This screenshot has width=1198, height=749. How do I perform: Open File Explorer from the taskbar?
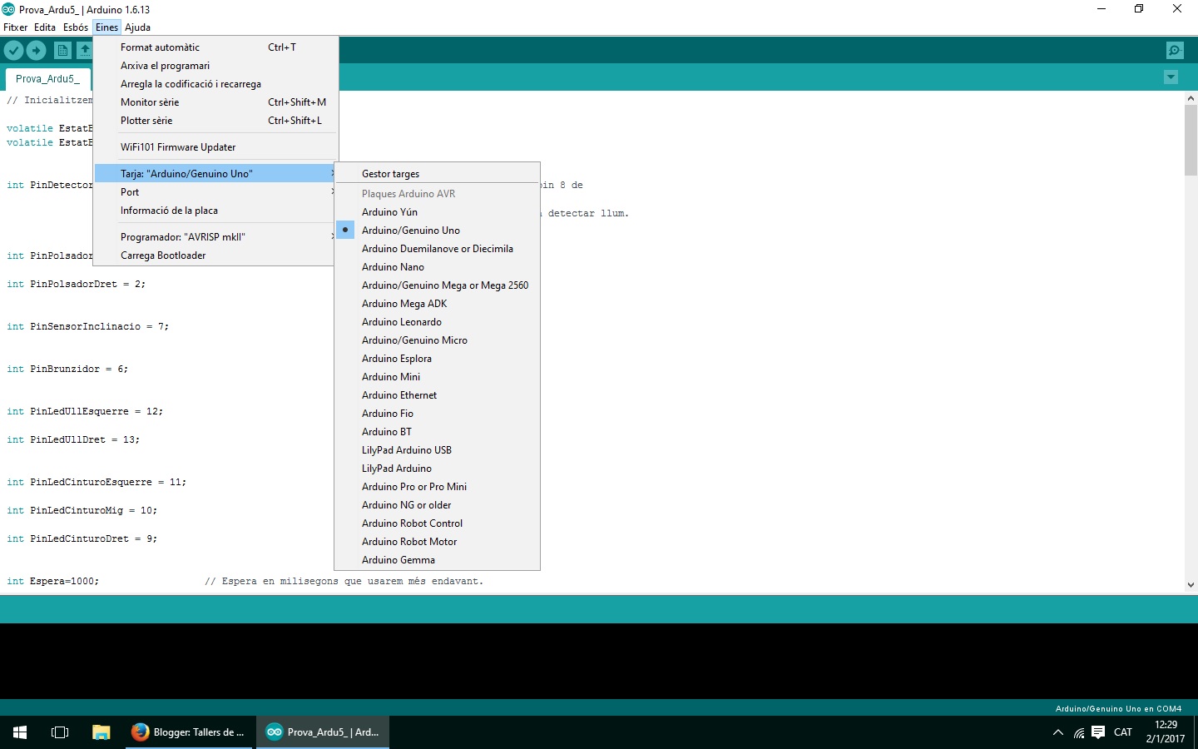click(101, 732)
